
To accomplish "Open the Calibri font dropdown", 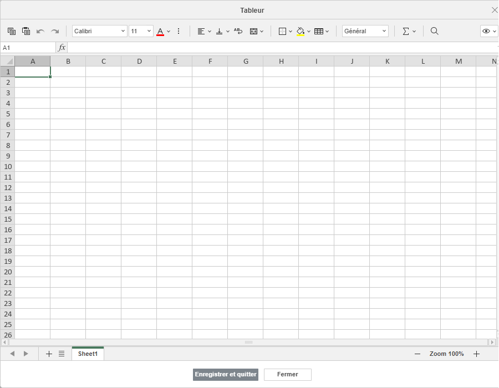I will coord(99,31).
